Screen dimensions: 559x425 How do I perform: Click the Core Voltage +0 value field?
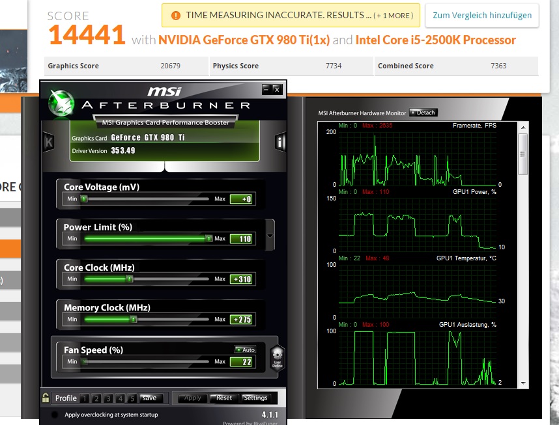click(241, 199)
